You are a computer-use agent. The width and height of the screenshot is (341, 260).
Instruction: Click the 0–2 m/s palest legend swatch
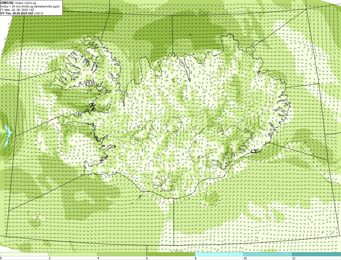(25, 254)
